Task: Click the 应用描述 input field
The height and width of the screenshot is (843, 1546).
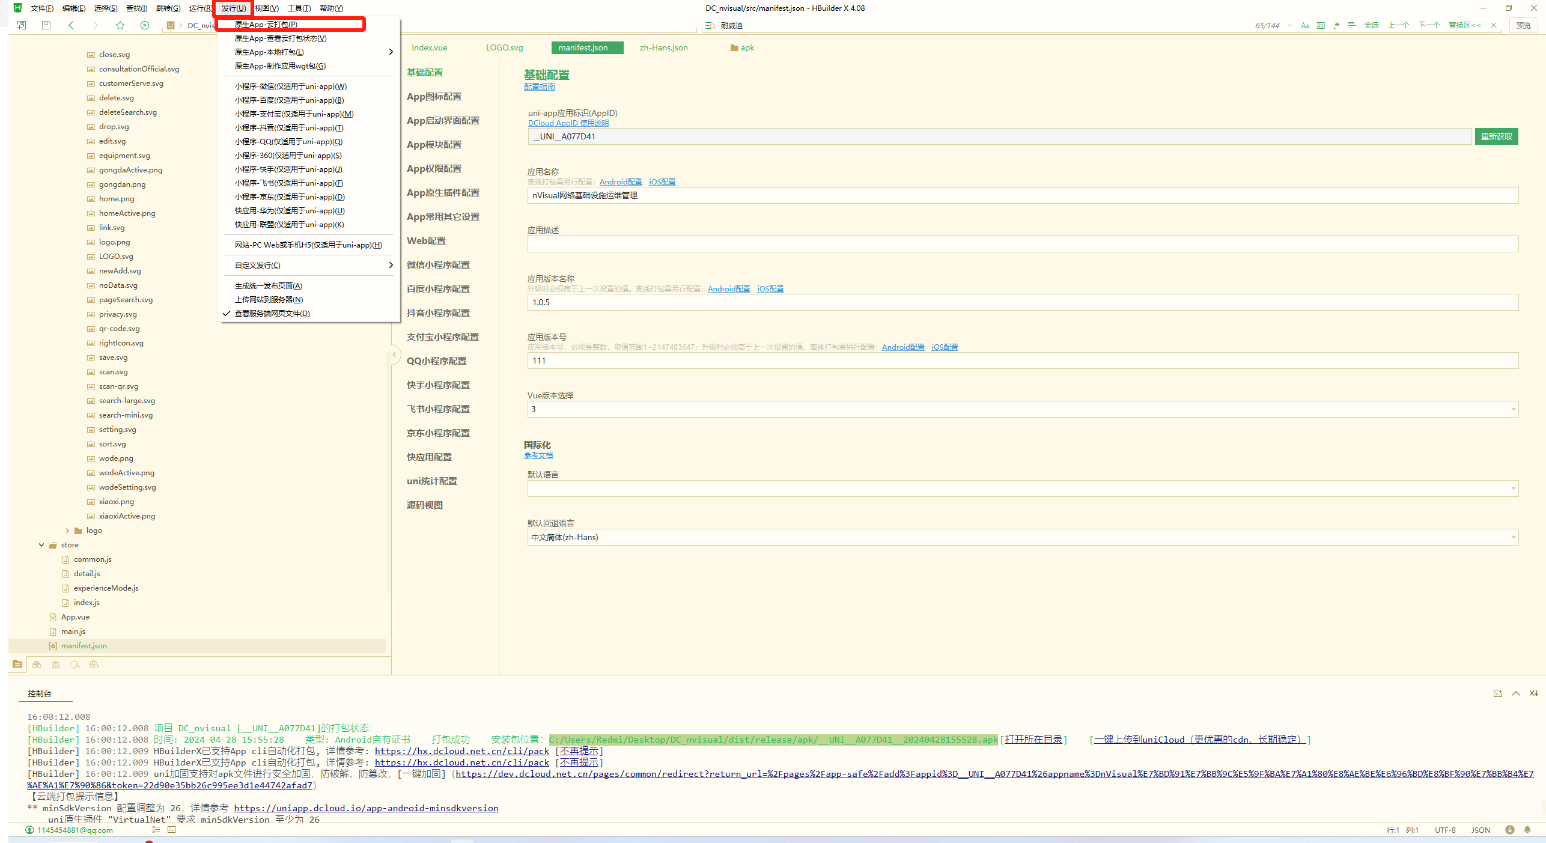Action: click(1023, 244)
